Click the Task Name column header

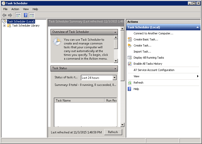point(79,101)
